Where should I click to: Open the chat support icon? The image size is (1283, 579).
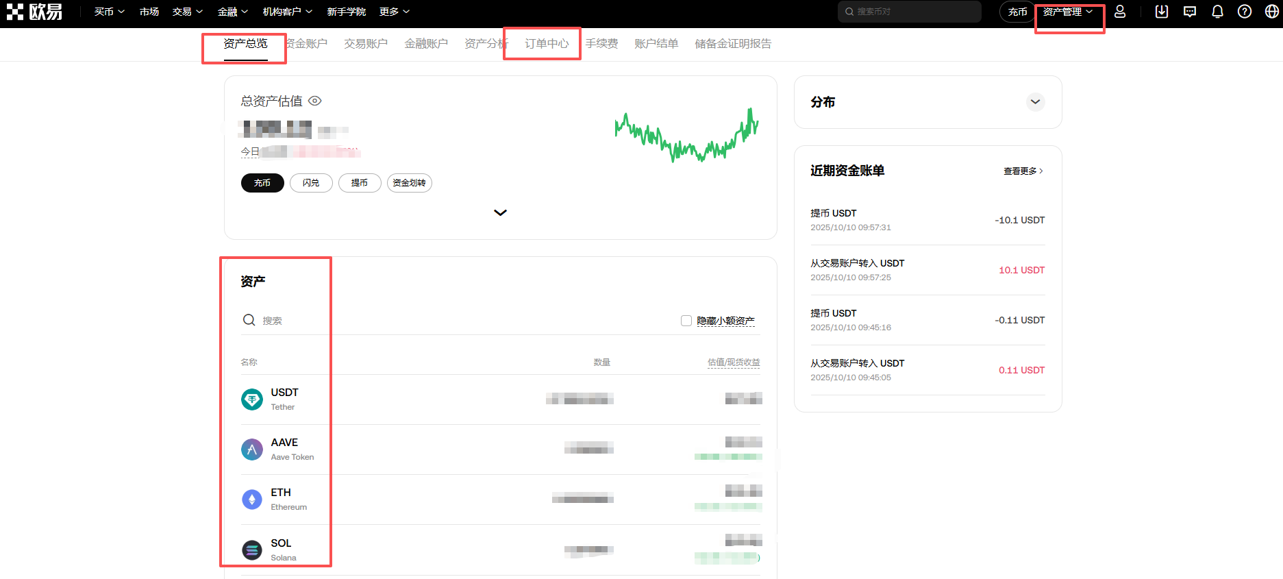(1190, 12)
